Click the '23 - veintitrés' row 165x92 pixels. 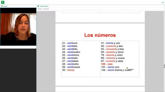coord(70,49)
